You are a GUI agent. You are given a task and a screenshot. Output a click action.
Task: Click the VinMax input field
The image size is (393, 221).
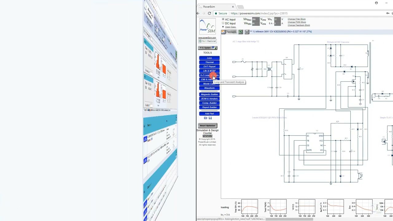255,19
